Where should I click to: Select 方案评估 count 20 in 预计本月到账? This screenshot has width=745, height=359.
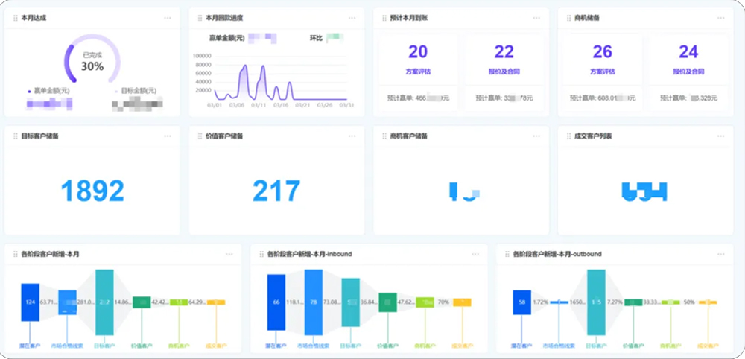coord(418,52)
